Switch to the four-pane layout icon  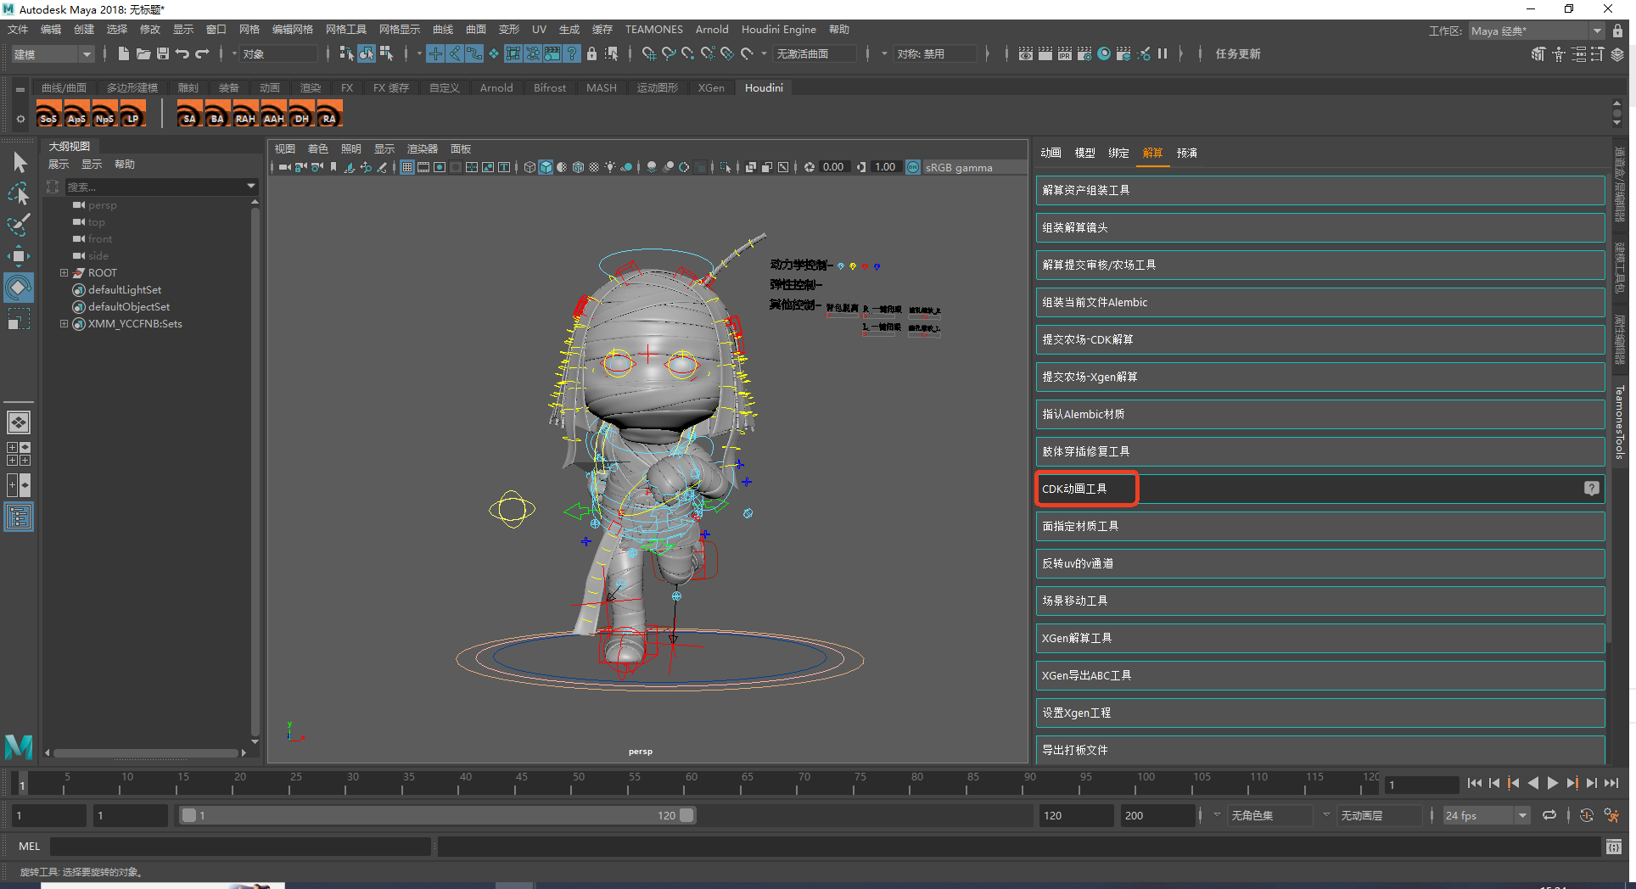[x=19, y=454]
